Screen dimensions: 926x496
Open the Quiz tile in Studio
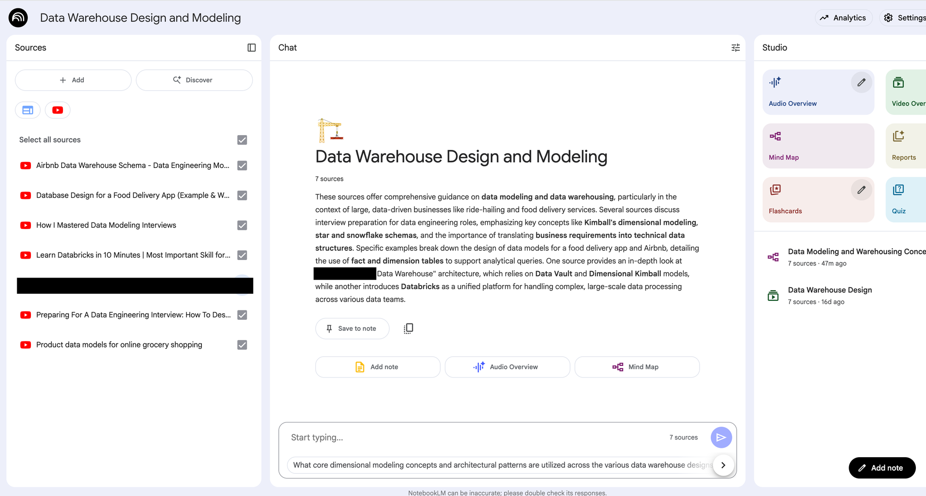coord(905,199)
